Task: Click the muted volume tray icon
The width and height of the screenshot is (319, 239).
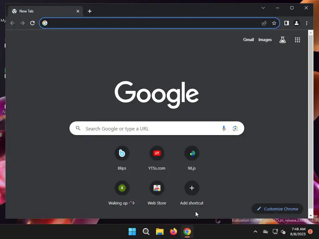Action: click(x=283, y=232)
